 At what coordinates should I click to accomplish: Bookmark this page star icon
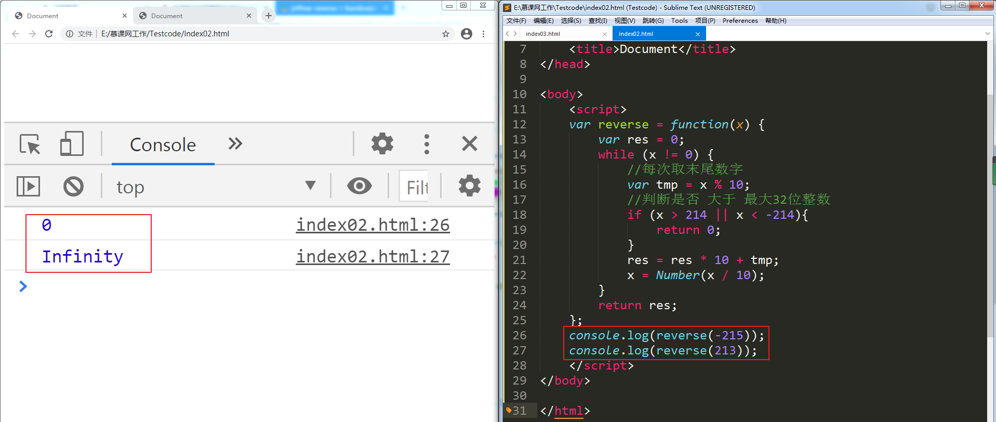tap(446, 34)
